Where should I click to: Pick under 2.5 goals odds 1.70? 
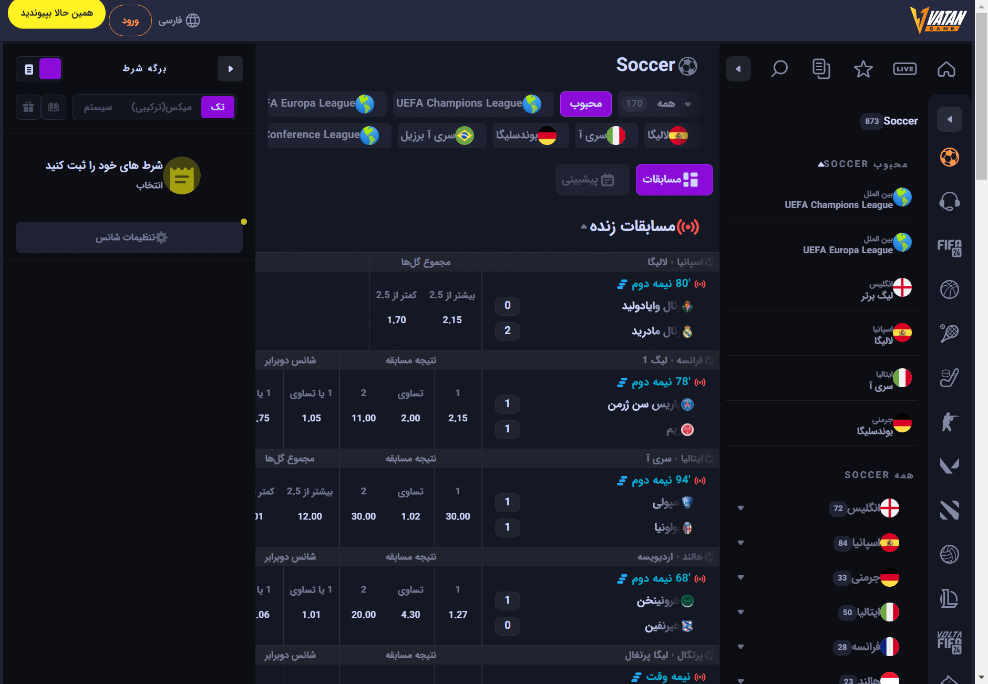(396, 320)
